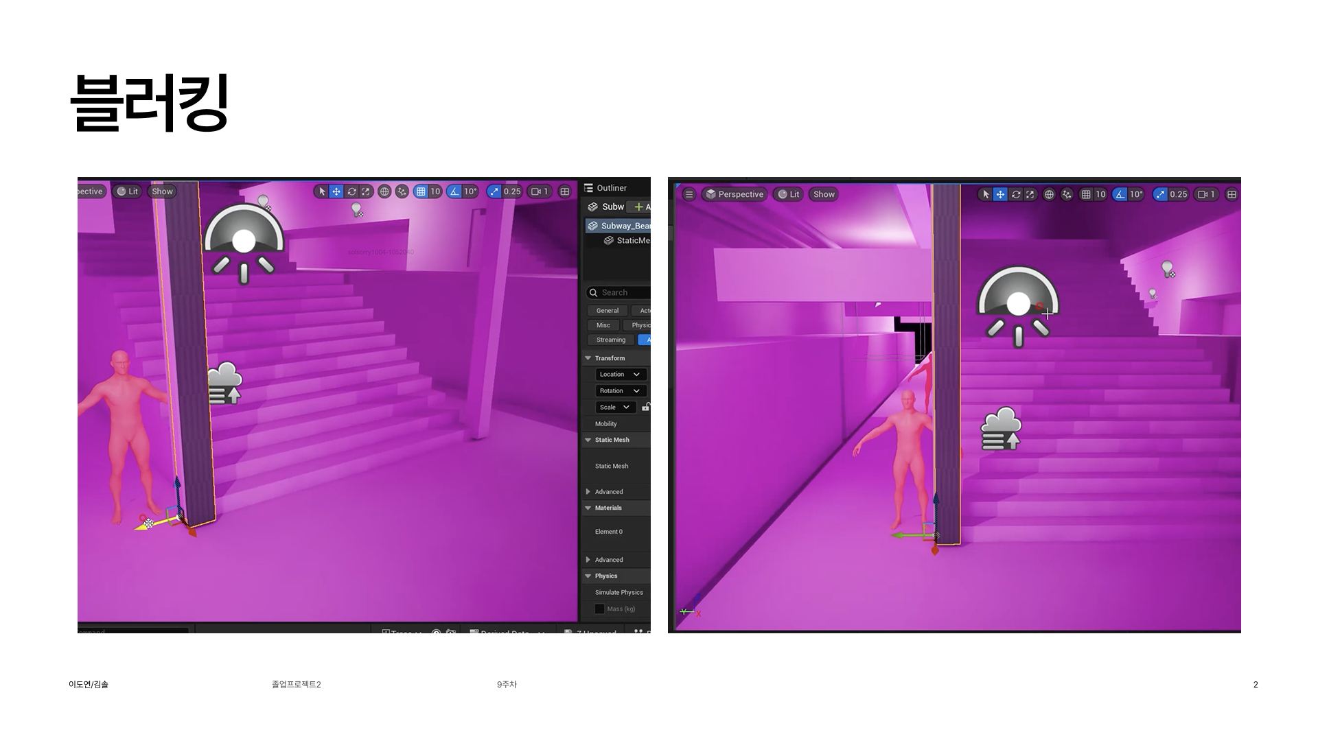Select the Streaming filter tab
This screenshot has height=741, width=1318.
tap(610, 340)
